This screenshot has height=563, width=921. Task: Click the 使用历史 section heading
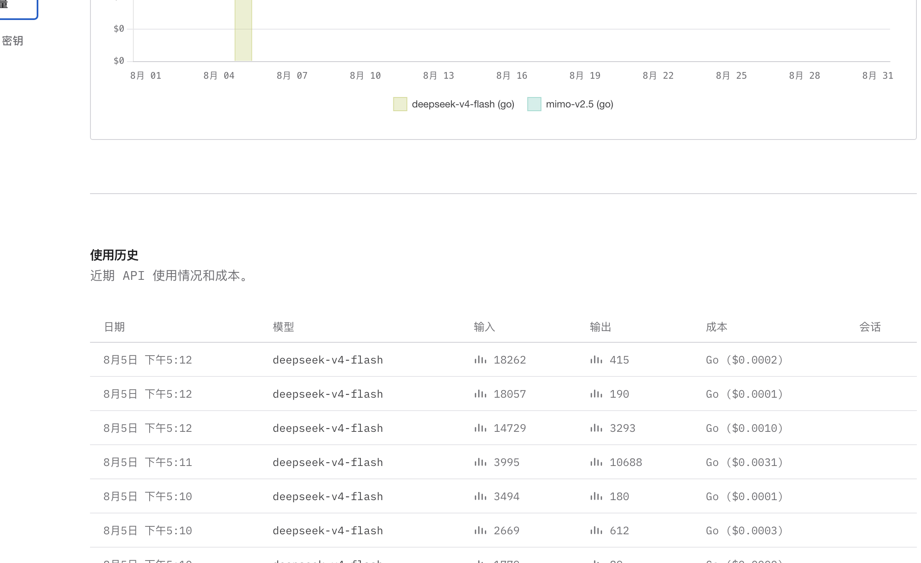tap(114, 255)
